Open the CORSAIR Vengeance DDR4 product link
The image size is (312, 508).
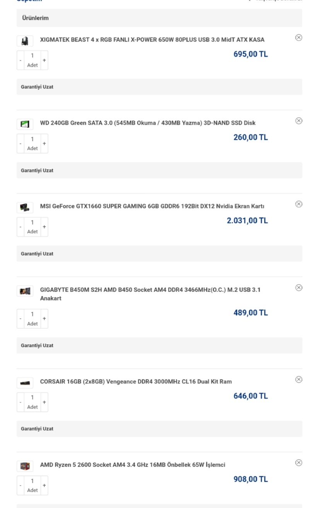pos(136,381)
